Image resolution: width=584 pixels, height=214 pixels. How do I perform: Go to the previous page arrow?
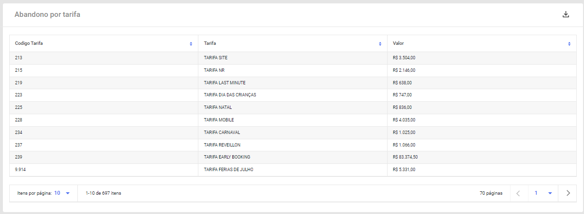pyautogui.click(x=518, y=193)
